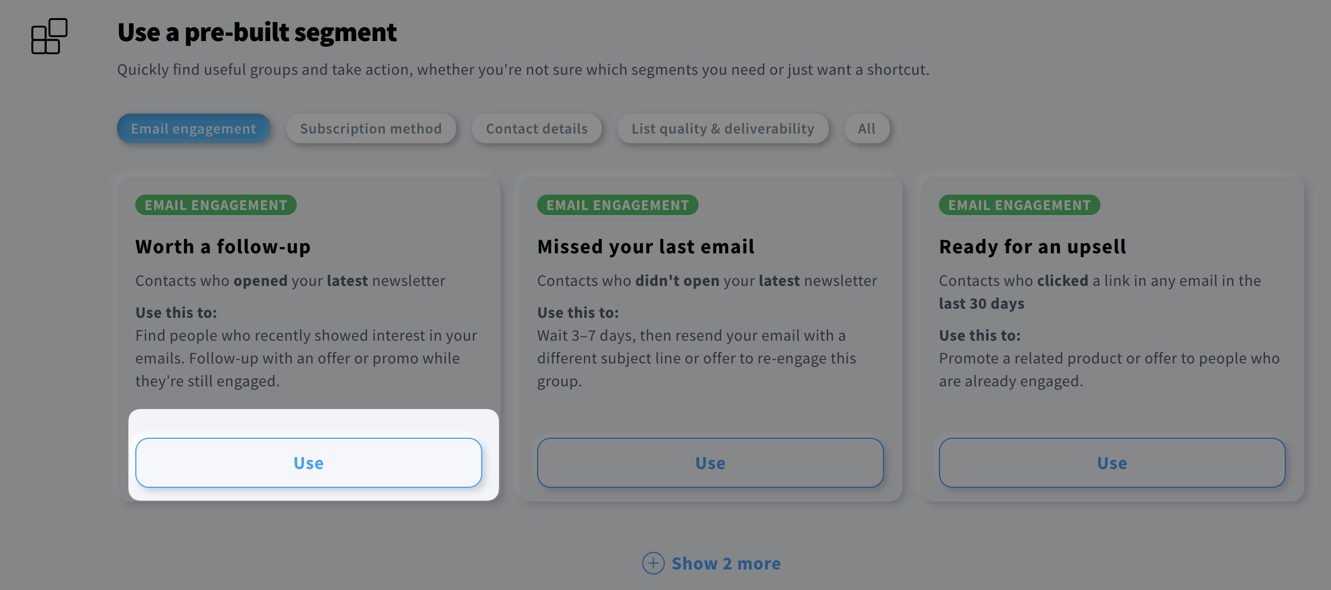Switch to the All segments filter
Screen dimensions: 1331x590
(866, 128)
